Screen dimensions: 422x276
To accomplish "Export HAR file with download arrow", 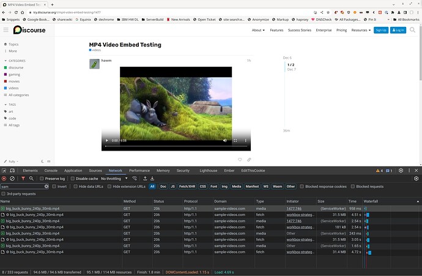I will click(152, 179).
